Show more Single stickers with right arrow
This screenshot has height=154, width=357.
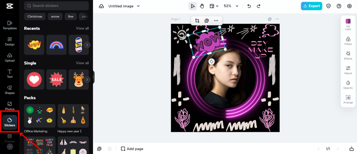87,80
